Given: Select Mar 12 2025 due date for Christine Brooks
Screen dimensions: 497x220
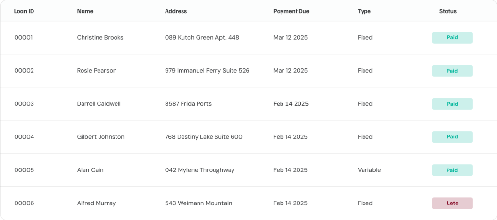Looking at the screenshot, I should 290,38.
